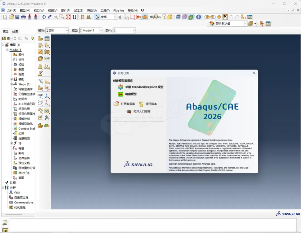
Task: Collapse the 分析 tree node
Action: tap(3, 188)
